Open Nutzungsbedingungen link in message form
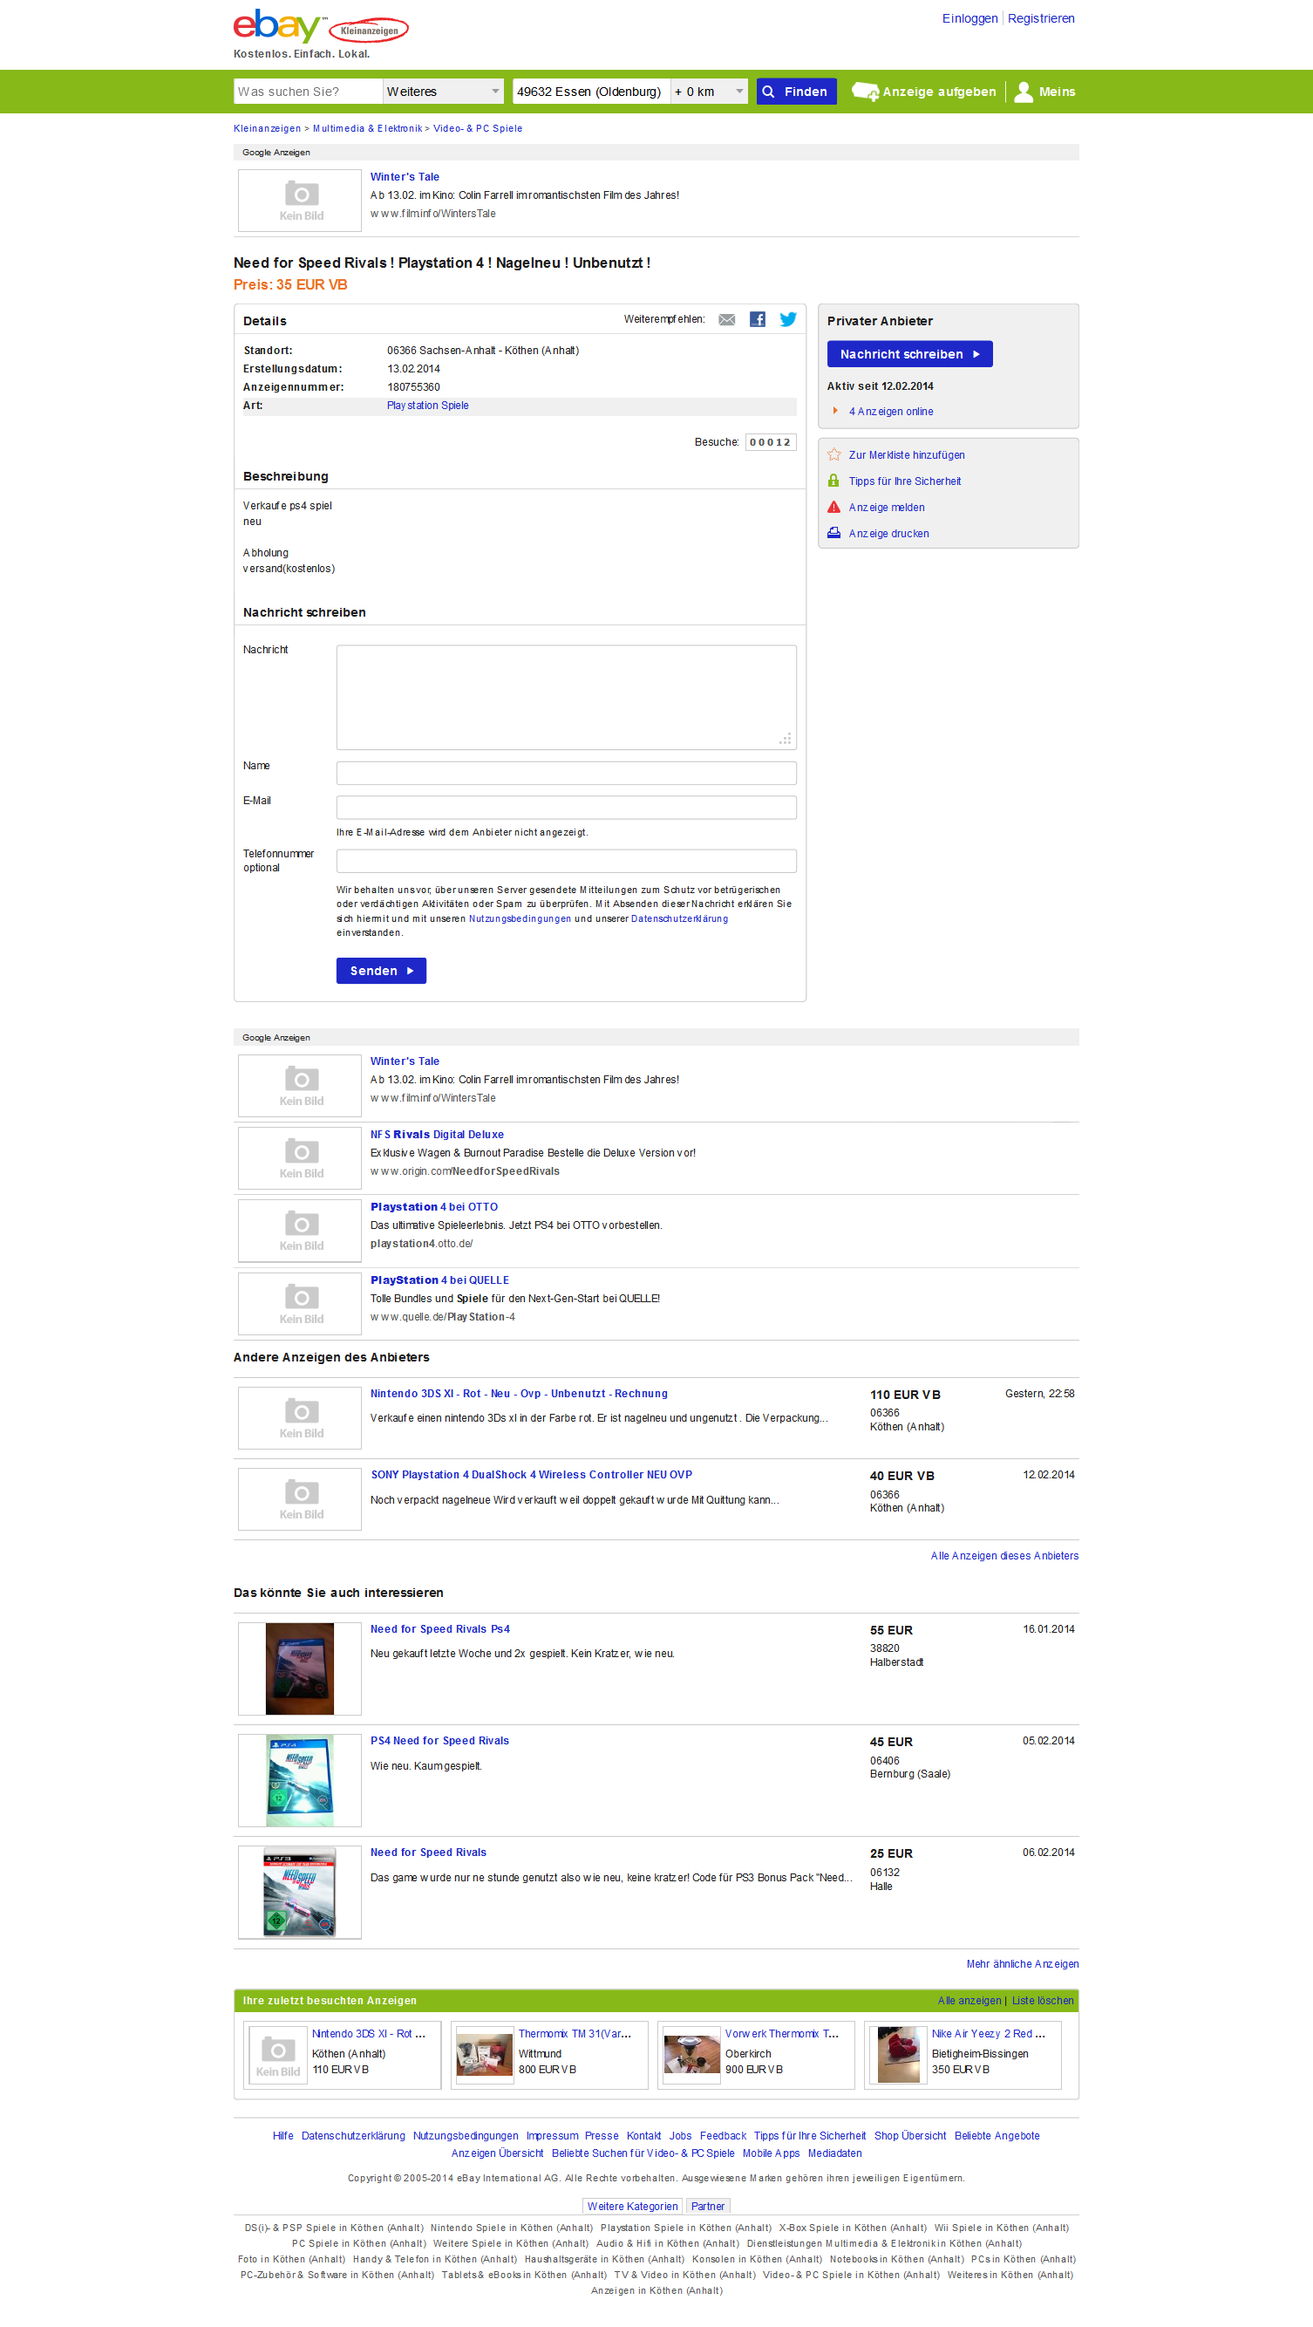Viewport: 1313px width, 2327px height. coord(520,919)
